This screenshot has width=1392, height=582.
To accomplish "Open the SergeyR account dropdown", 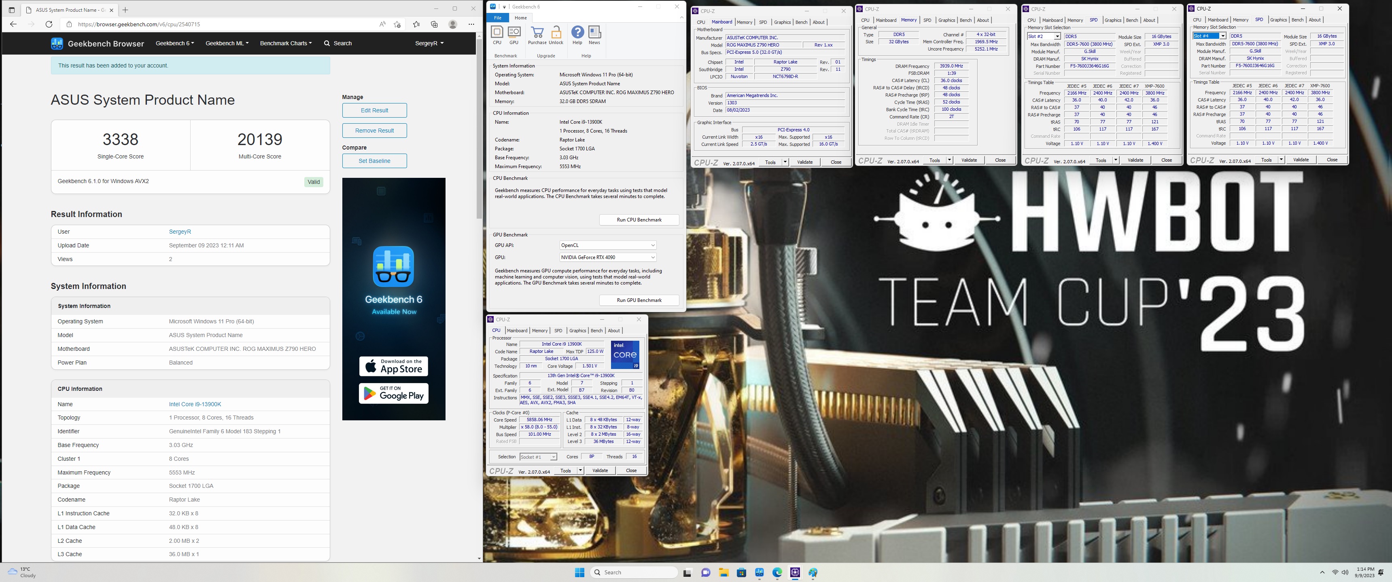I will [x=430, y=43].
